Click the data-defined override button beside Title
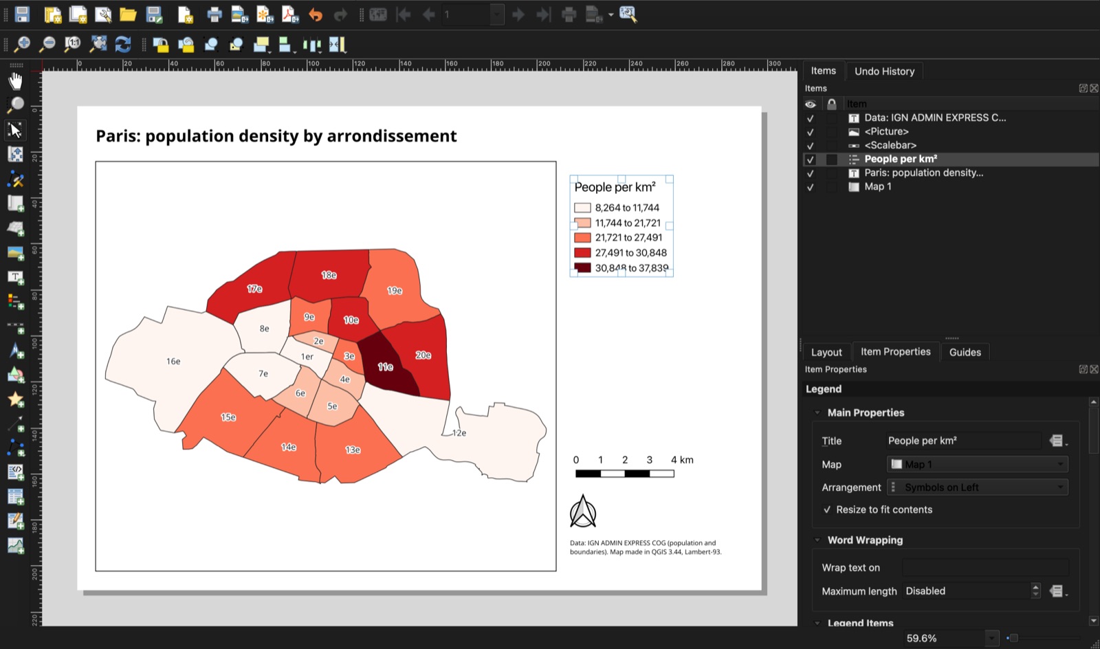This screenshot has height=649, width=1100. [x=1057, y=441]
